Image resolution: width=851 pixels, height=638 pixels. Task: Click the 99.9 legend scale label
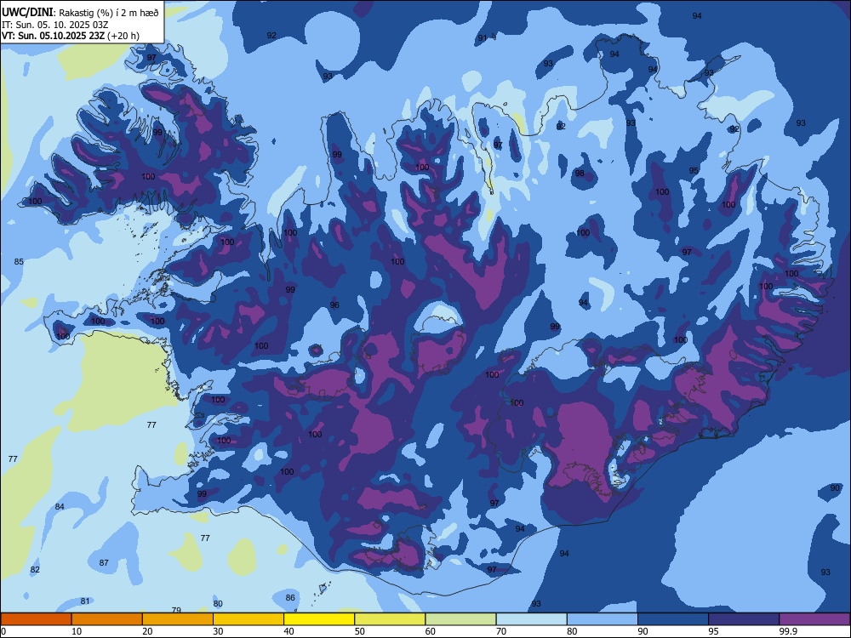[787, 631]
